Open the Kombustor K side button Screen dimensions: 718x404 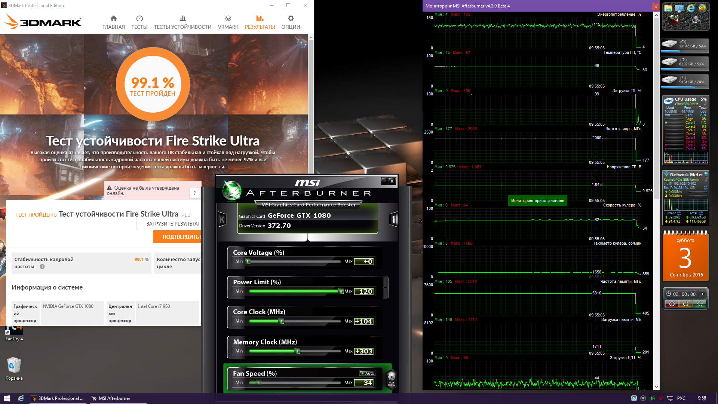[x=222, y=220]
